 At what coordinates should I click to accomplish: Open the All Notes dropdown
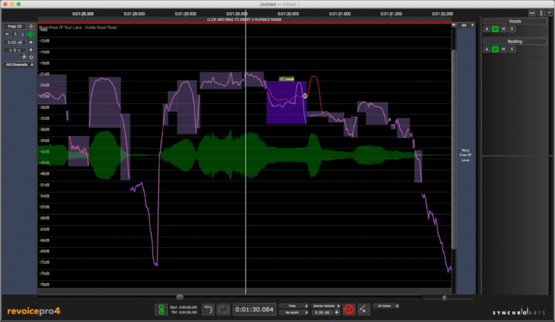pyautogui.click(x=386, y=306)
